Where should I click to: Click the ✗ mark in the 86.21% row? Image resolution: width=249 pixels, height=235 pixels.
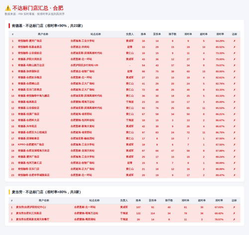(235, 114)
